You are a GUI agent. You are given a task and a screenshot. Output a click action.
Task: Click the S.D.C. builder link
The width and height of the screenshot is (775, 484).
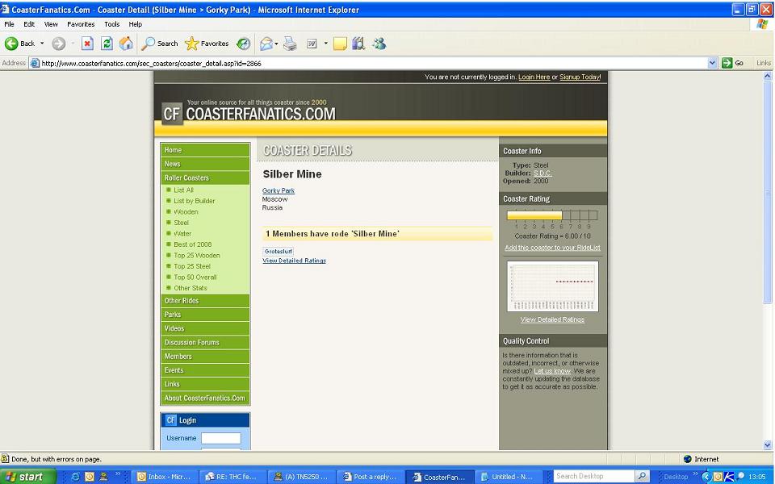[x=542, y=173]
